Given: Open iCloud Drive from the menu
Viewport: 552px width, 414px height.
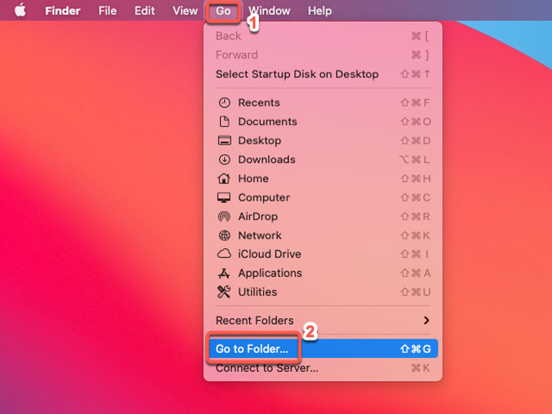Looking at the screenshot, I should pyautogui.click(x=323, y=254).
